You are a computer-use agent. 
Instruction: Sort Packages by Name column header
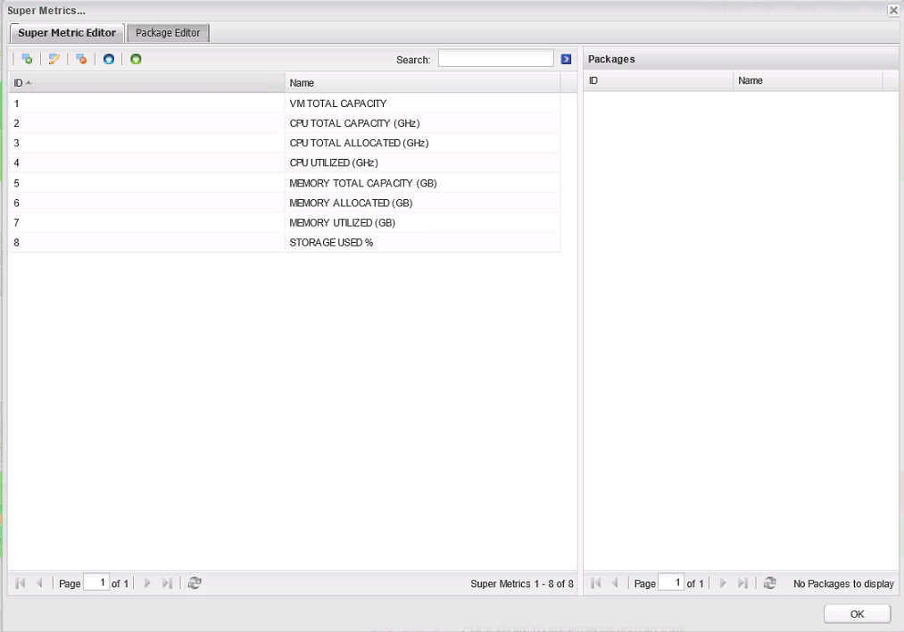[807, 80]
